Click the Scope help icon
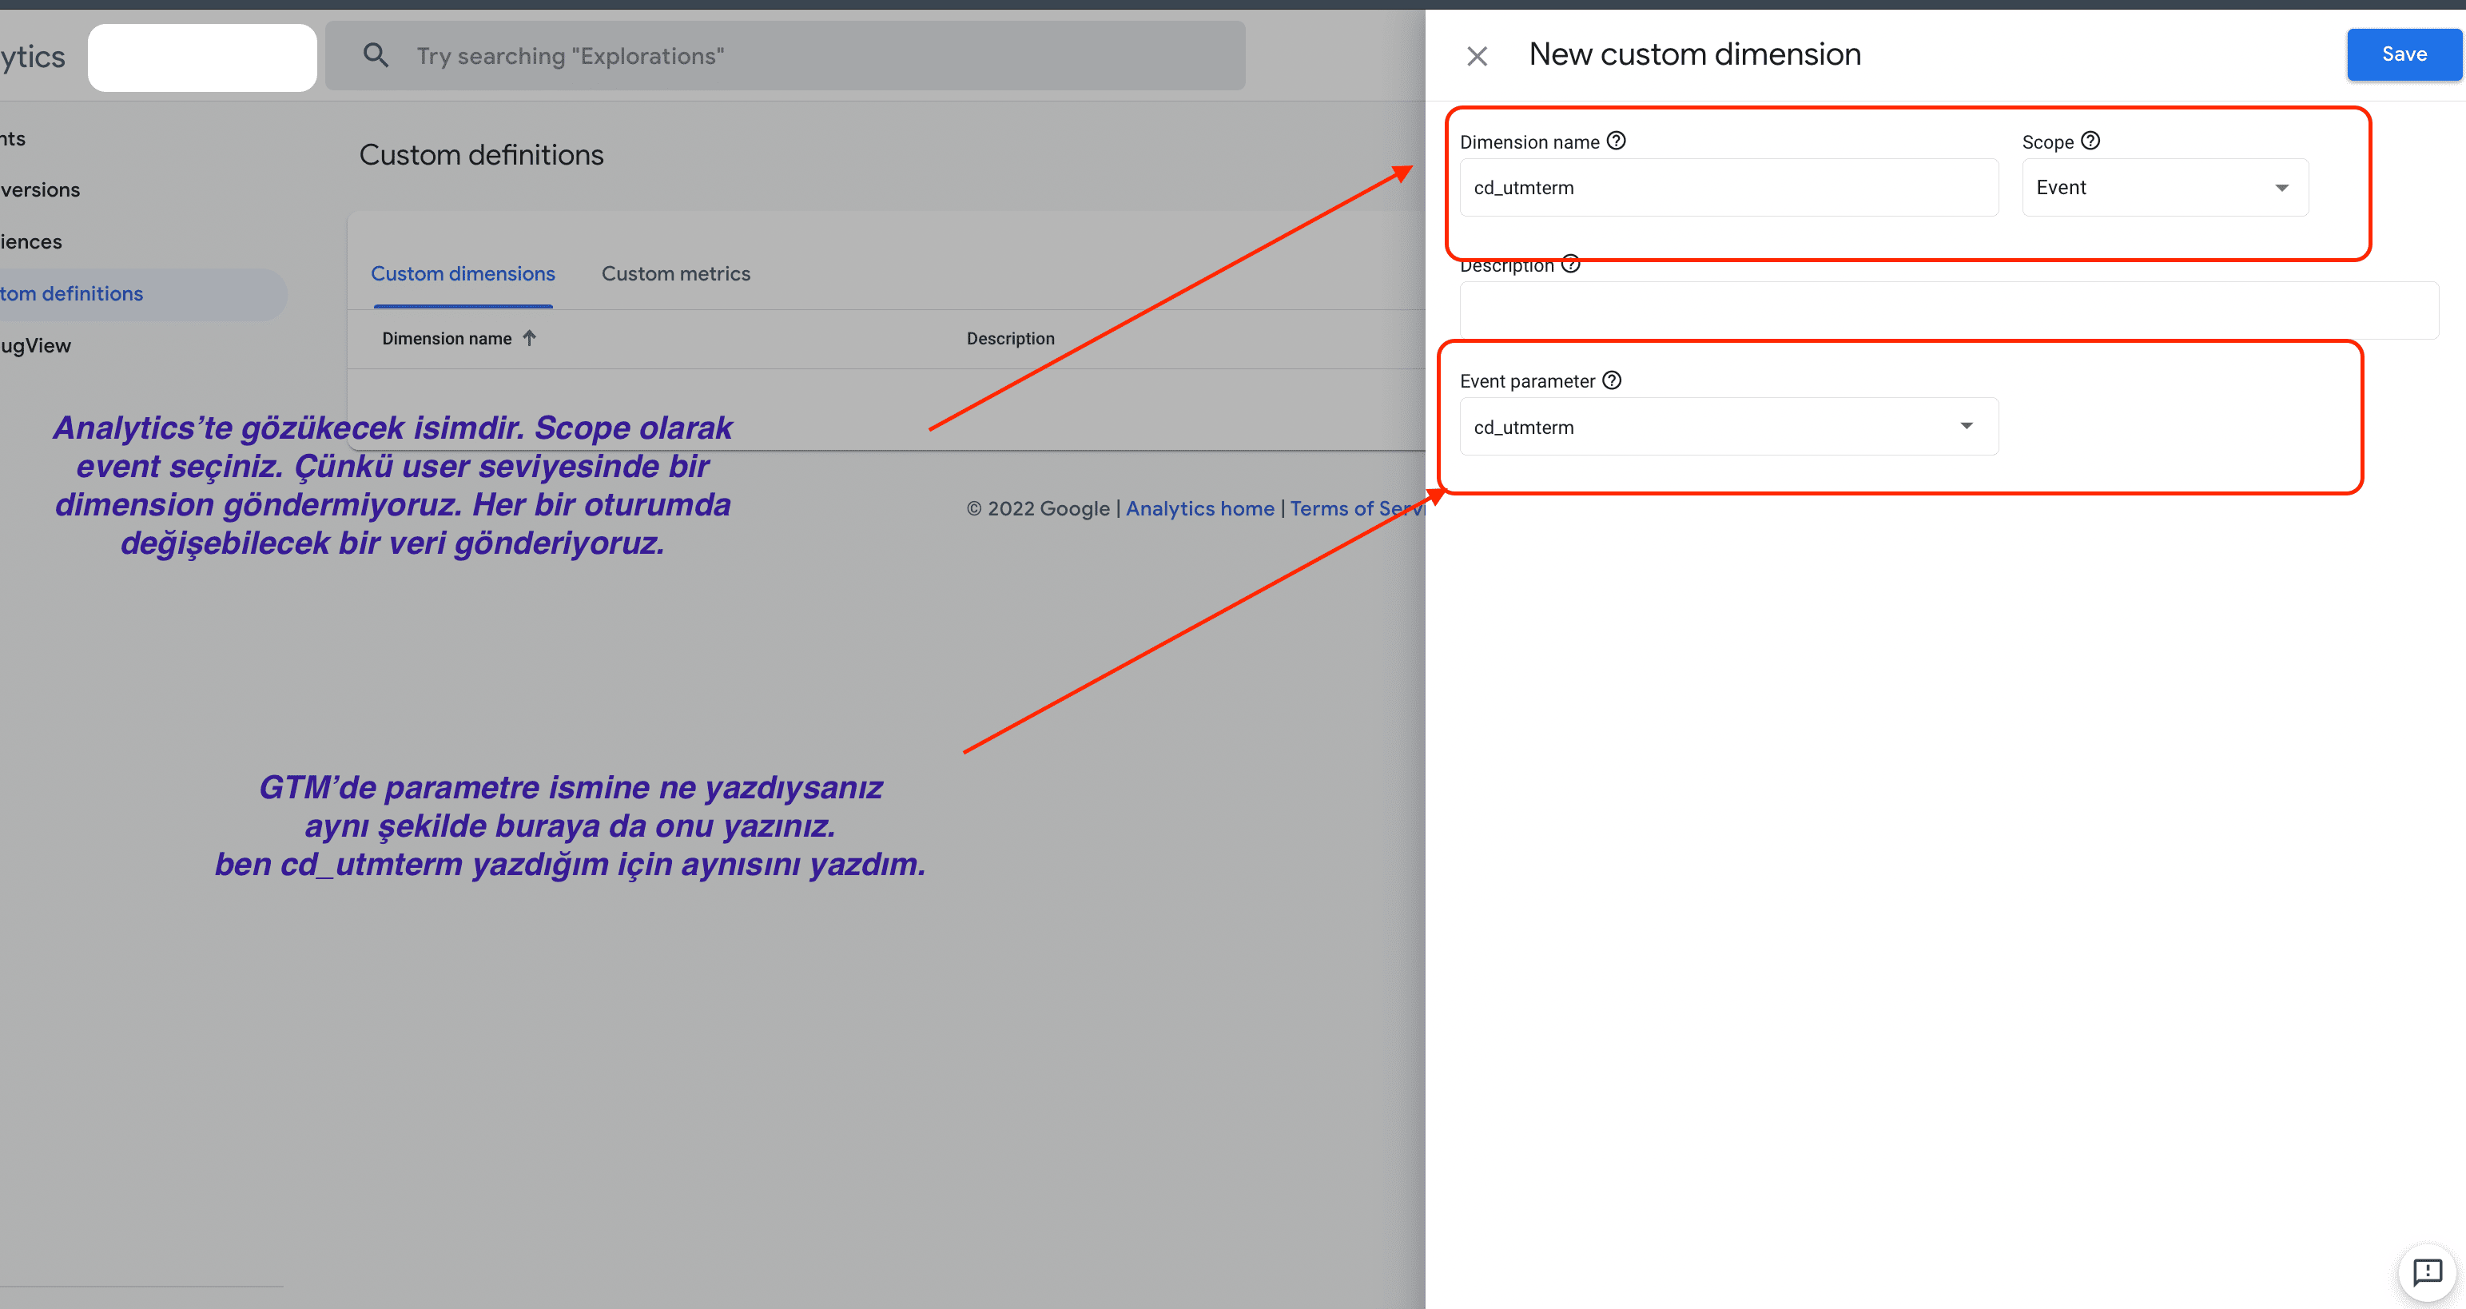The height and width of the screenshot is (1309, 2466). coord(2090,141)
